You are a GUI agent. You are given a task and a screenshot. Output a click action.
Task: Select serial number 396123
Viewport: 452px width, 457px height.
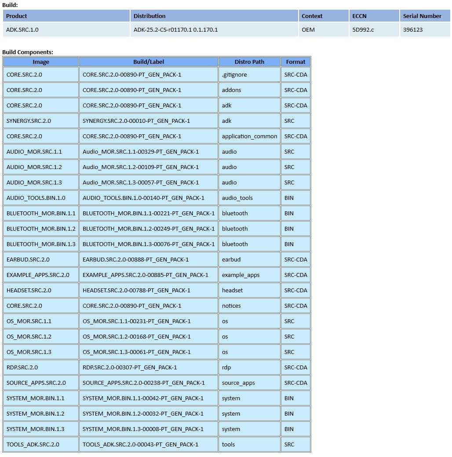coord(413,30)
